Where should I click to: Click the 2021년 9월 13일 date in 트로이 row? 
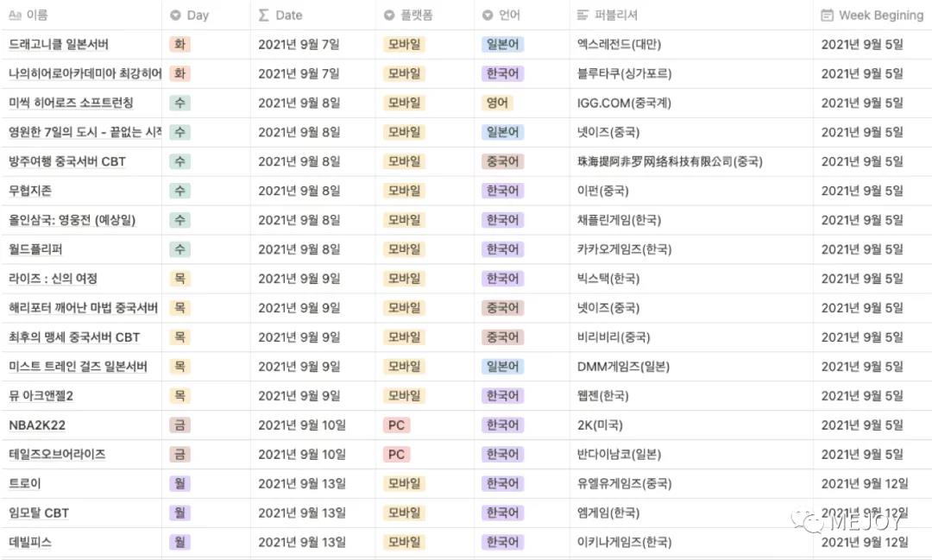(302, 483)
